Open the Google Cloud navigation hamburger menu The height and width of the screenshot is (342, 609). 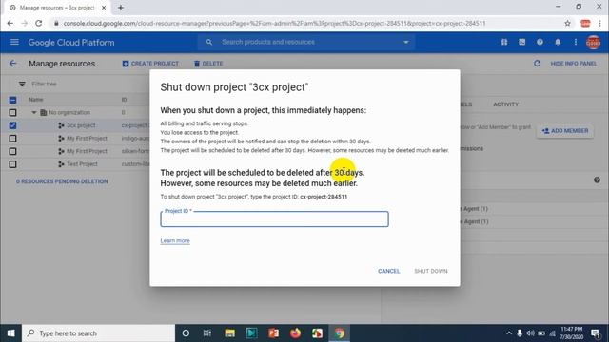point(14,42)
